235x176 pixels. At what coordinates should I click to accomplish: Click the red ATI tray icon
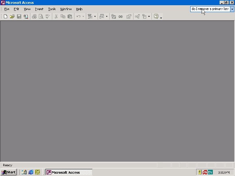[205, 172]
